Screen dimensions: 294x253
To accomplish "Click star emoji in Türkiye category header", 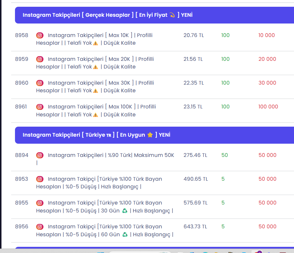I will [150, 135].
